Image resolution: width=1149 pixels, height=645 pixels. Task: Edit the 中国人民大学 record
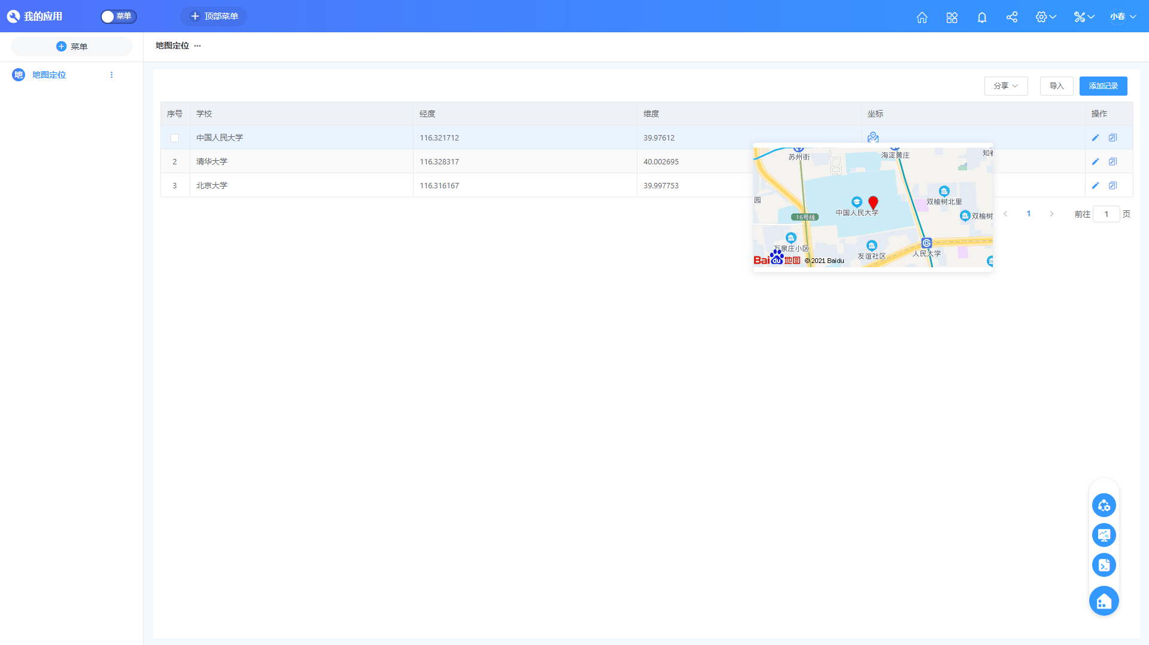[1095, 137]
